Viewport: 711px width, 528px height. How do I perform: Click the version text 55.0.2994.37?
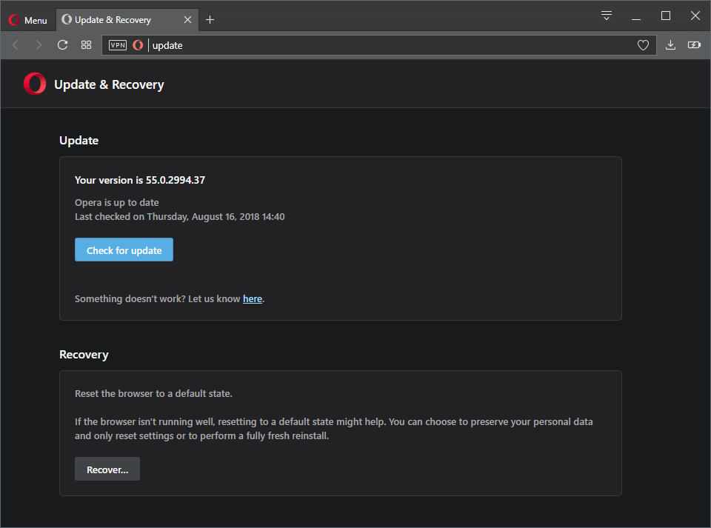[176, 180]
